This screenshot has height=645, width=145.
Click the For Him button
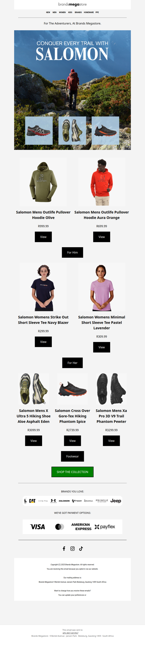click(x=72, y=252)
